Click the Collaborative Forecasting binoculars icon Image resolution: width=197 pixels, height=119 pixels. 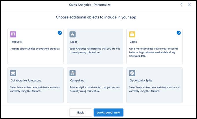click(x=13, y=73)
